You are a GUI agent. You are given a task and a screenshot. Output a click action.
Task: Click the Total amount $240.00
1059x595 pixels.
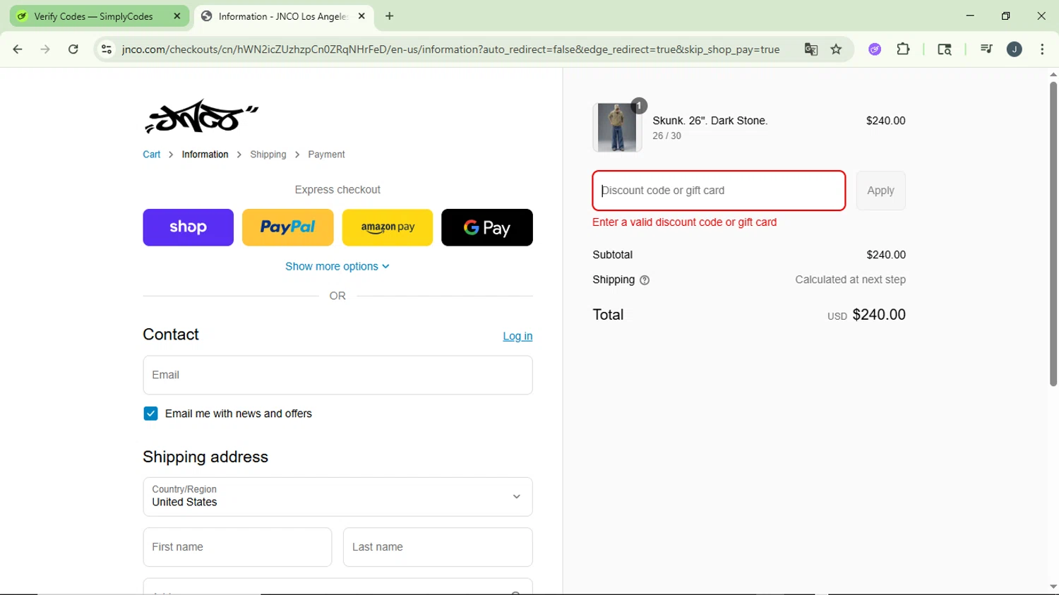click(879, 315)
